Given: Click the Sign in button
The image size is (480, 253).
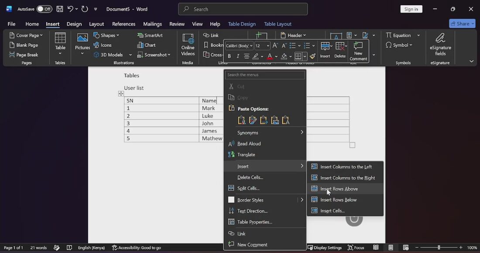Looking at the screenshot, I should point(411,9).
